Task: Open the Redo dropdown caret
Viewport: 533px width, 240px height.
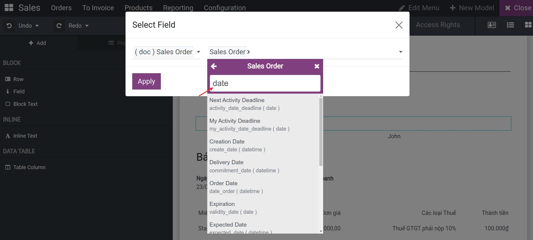Action: pos(87,26)
